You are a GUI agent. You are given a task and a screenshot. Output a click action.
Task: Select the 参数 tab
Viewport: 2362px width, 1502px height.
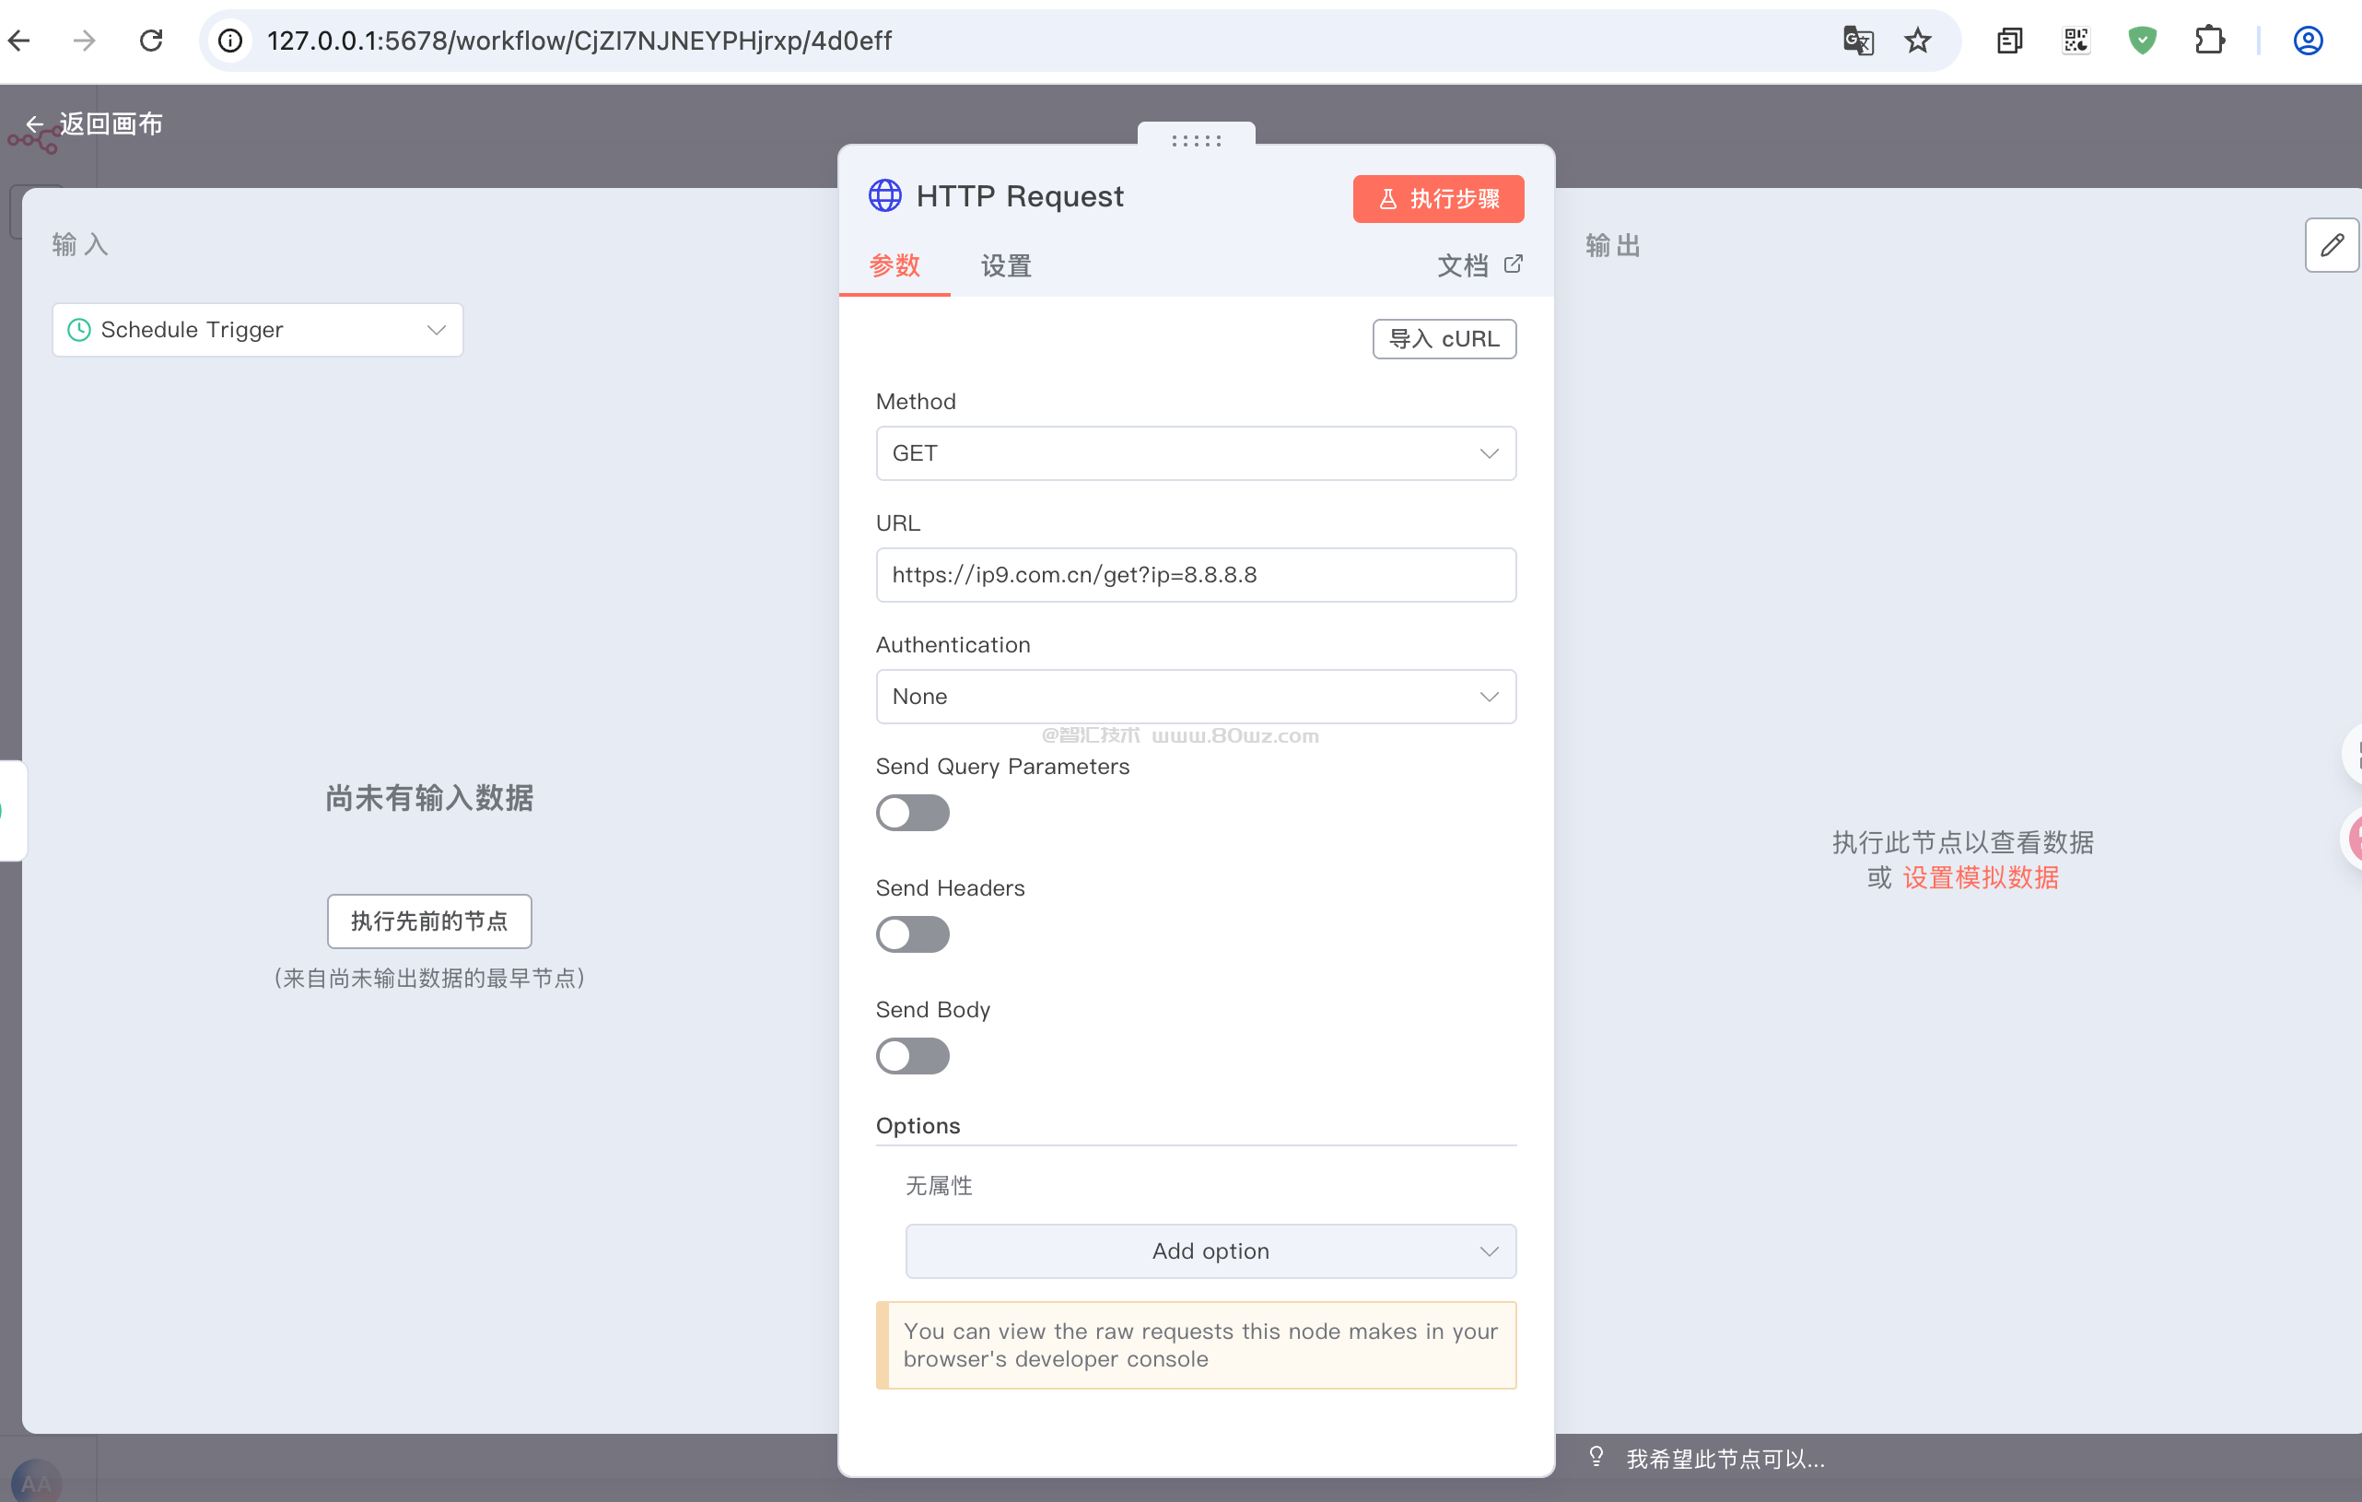click(x=894, y=264)
